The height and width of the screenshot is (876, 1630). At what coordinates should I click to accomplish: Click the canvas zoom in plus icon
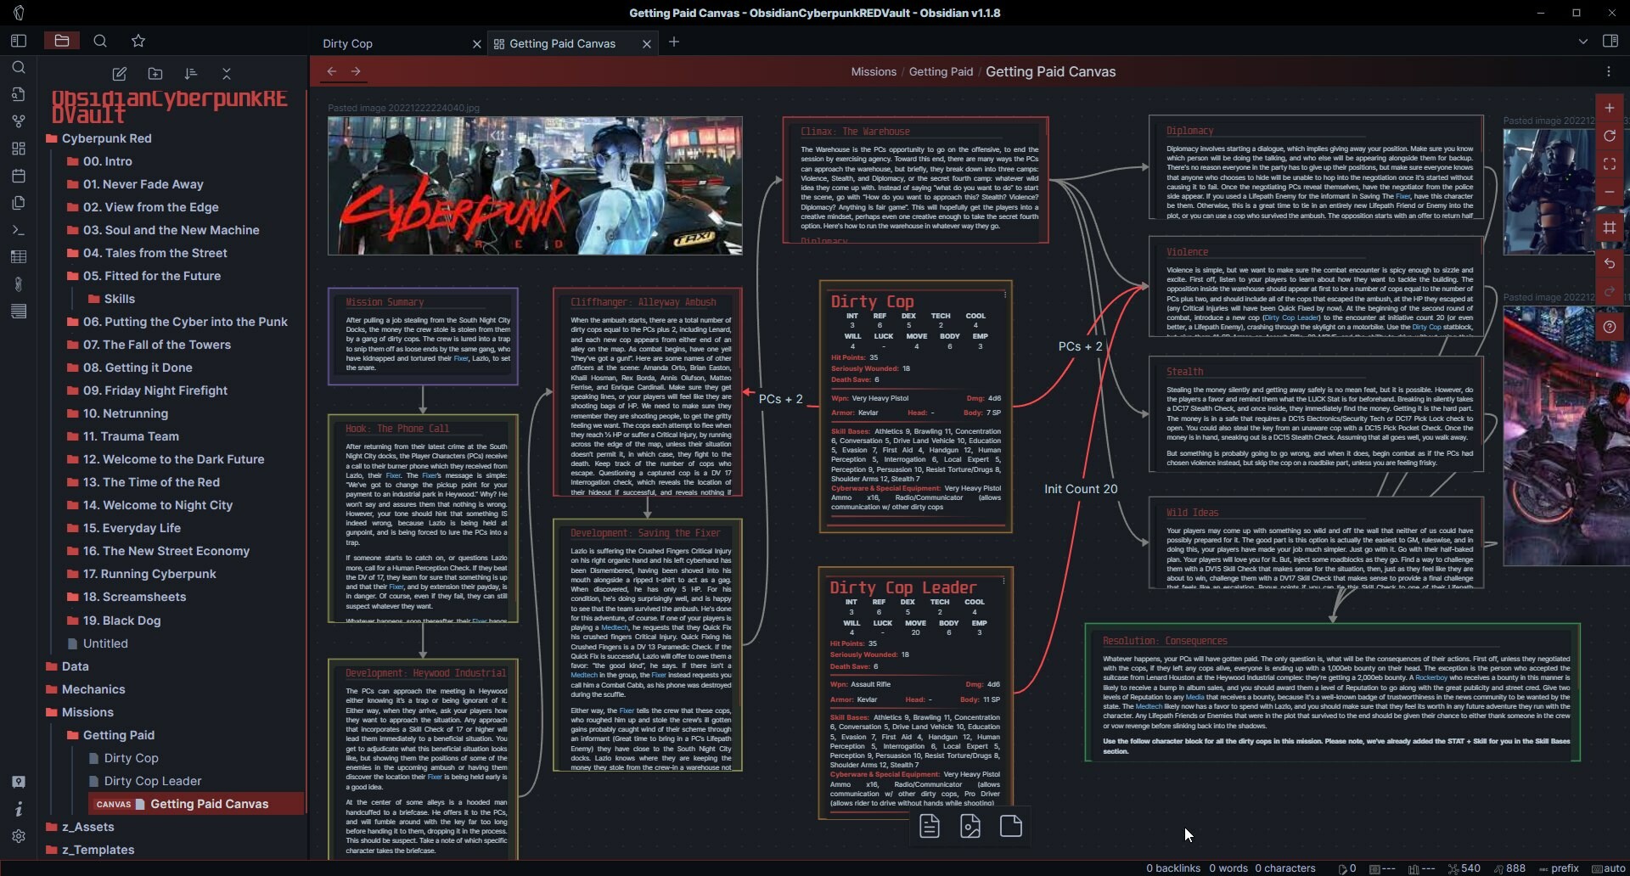tap(1609, 109)
